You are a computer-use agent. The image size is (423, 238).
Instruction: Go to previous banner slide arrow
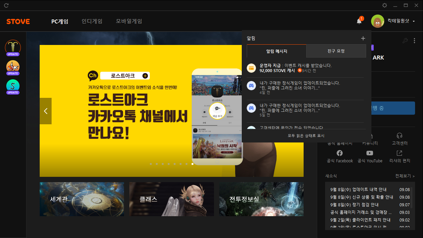(46, 111)
